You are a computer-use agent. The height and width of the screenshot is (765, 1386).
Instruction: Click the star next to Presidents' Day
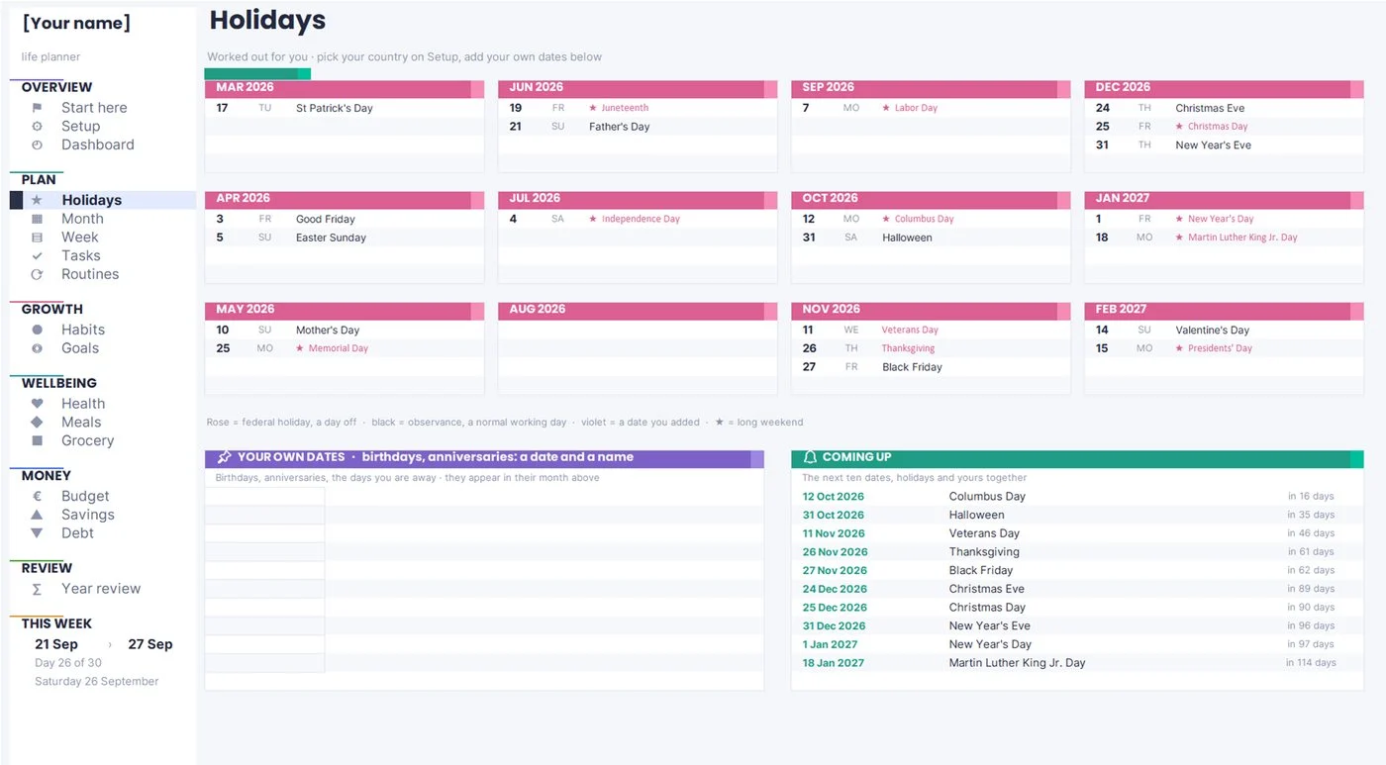[1179, 348]
